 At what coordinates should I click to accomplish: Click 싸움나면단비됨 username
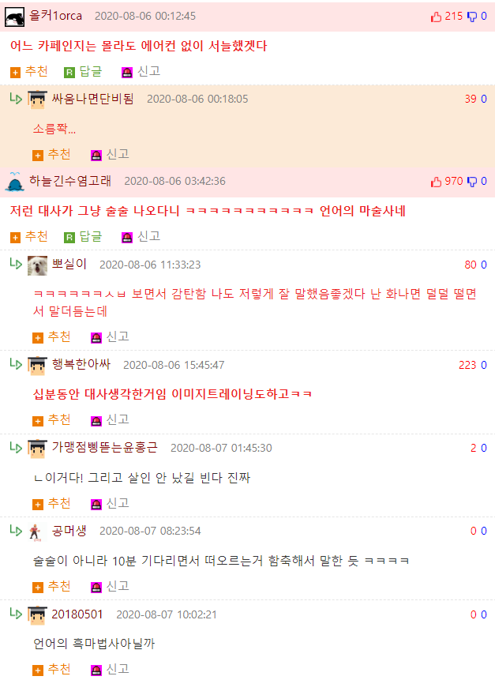click(x=92, y=99)
